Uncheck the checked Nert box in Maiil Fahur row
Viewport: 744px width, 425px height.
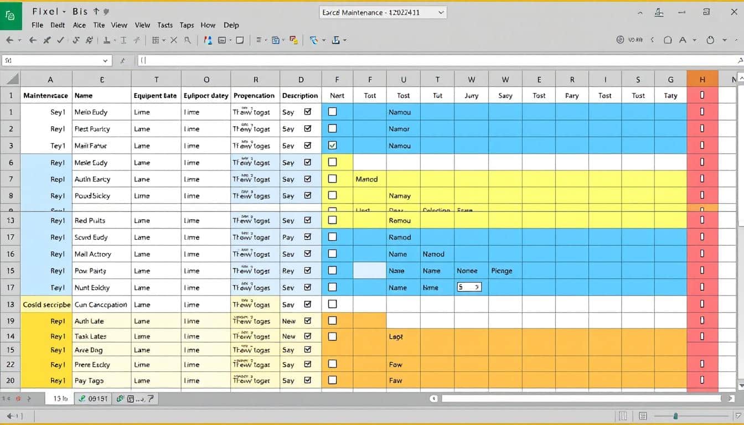[x=333, y=146]
